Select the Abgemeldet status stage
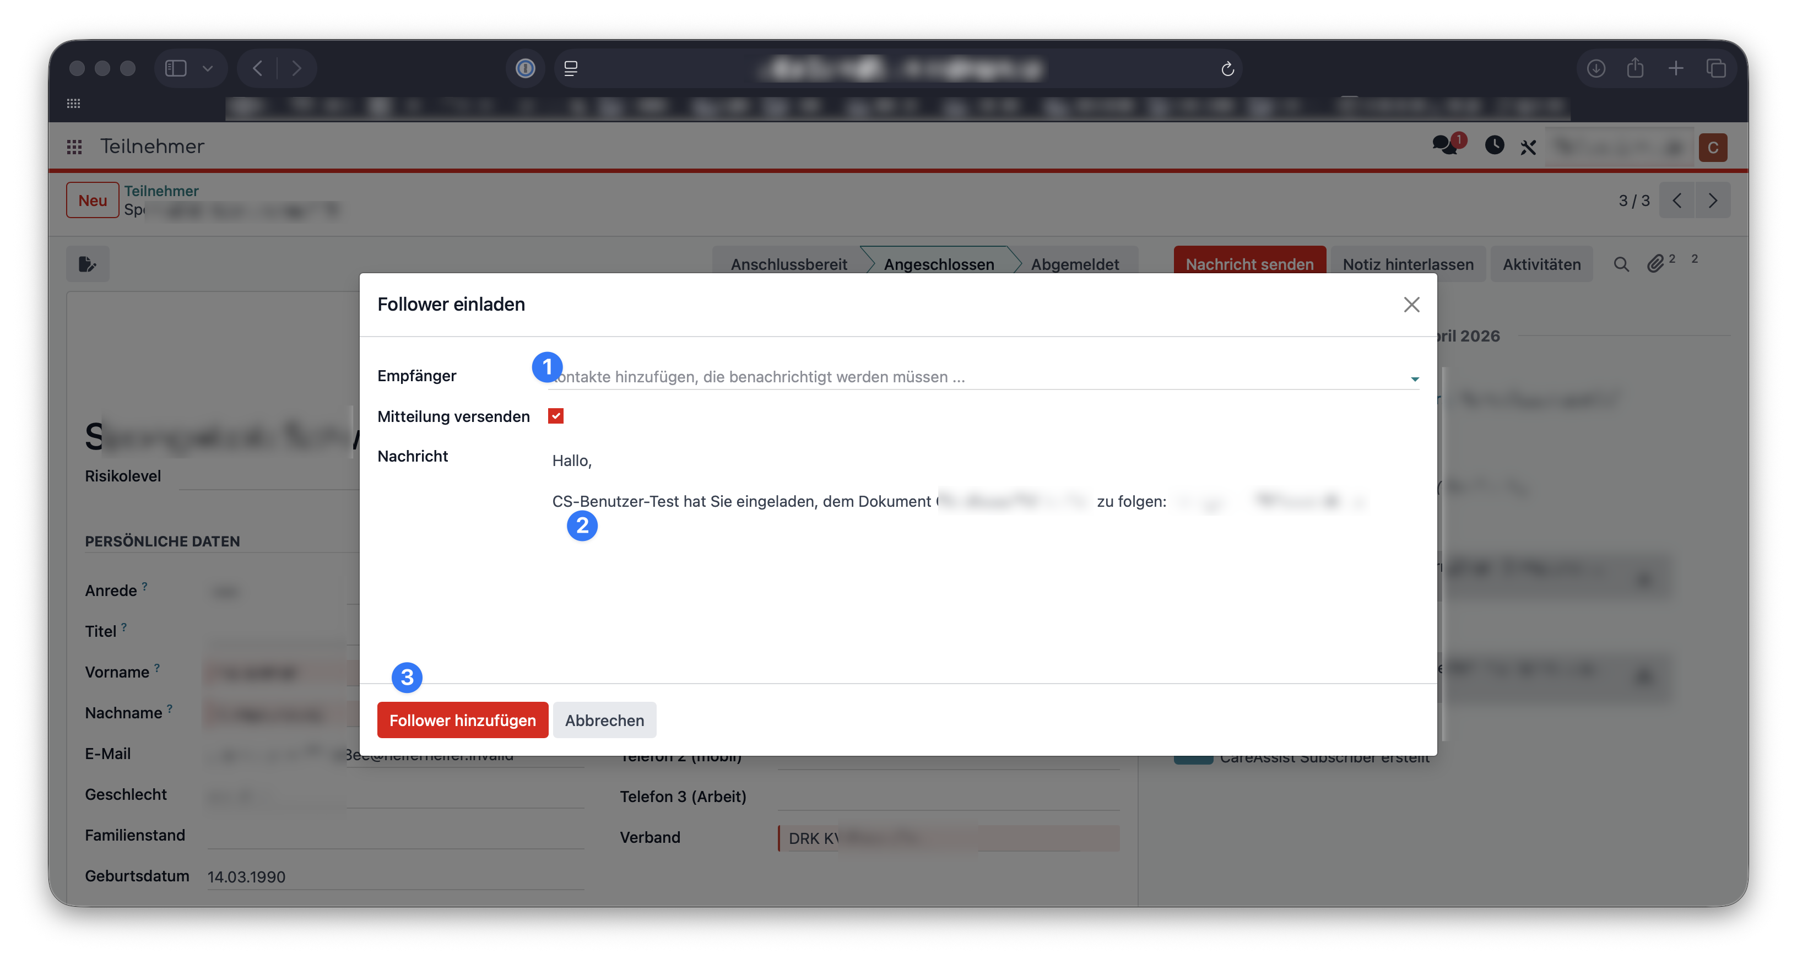 tap(1075, 264)
